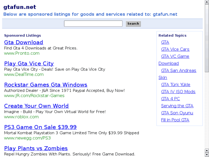Select the GTA Türk Yükle topic
209x157 pixels.
tap(176, 85)
